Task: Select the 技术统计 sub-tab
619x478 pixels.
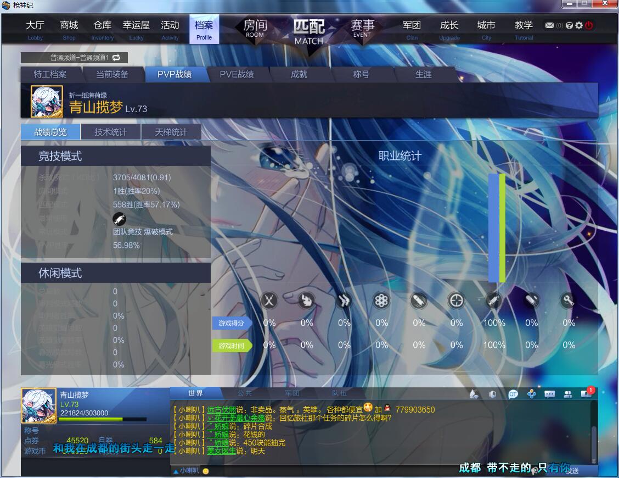Action: (111, 132)
